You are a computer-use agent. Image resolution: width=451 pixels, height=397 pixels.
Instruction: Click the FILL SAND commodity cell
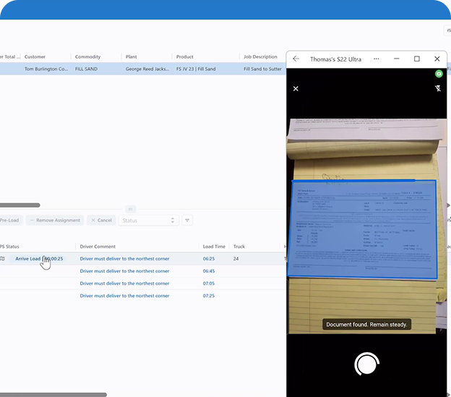86,69
